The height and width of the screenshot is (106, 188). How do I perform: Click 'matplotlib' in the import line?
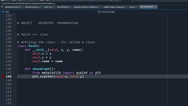point(51,73)
